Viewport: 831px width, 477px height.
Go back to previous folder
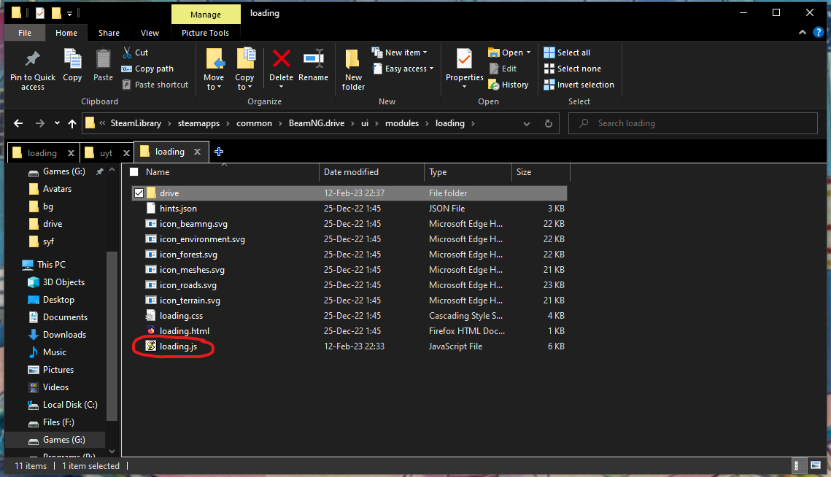tap(18, 123)
